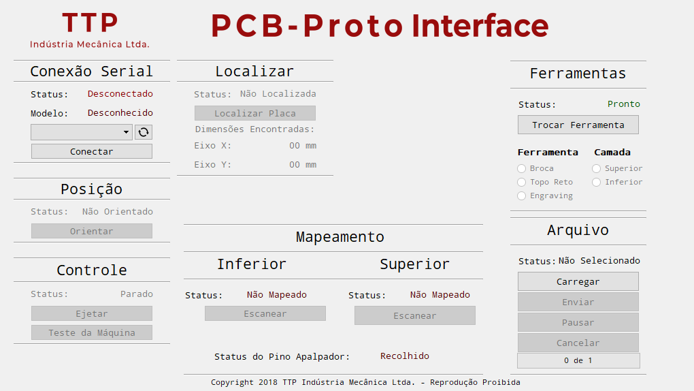Open the serial port dropdown
694x391 pixels.
pyautogui.click(x=82, y=132)
